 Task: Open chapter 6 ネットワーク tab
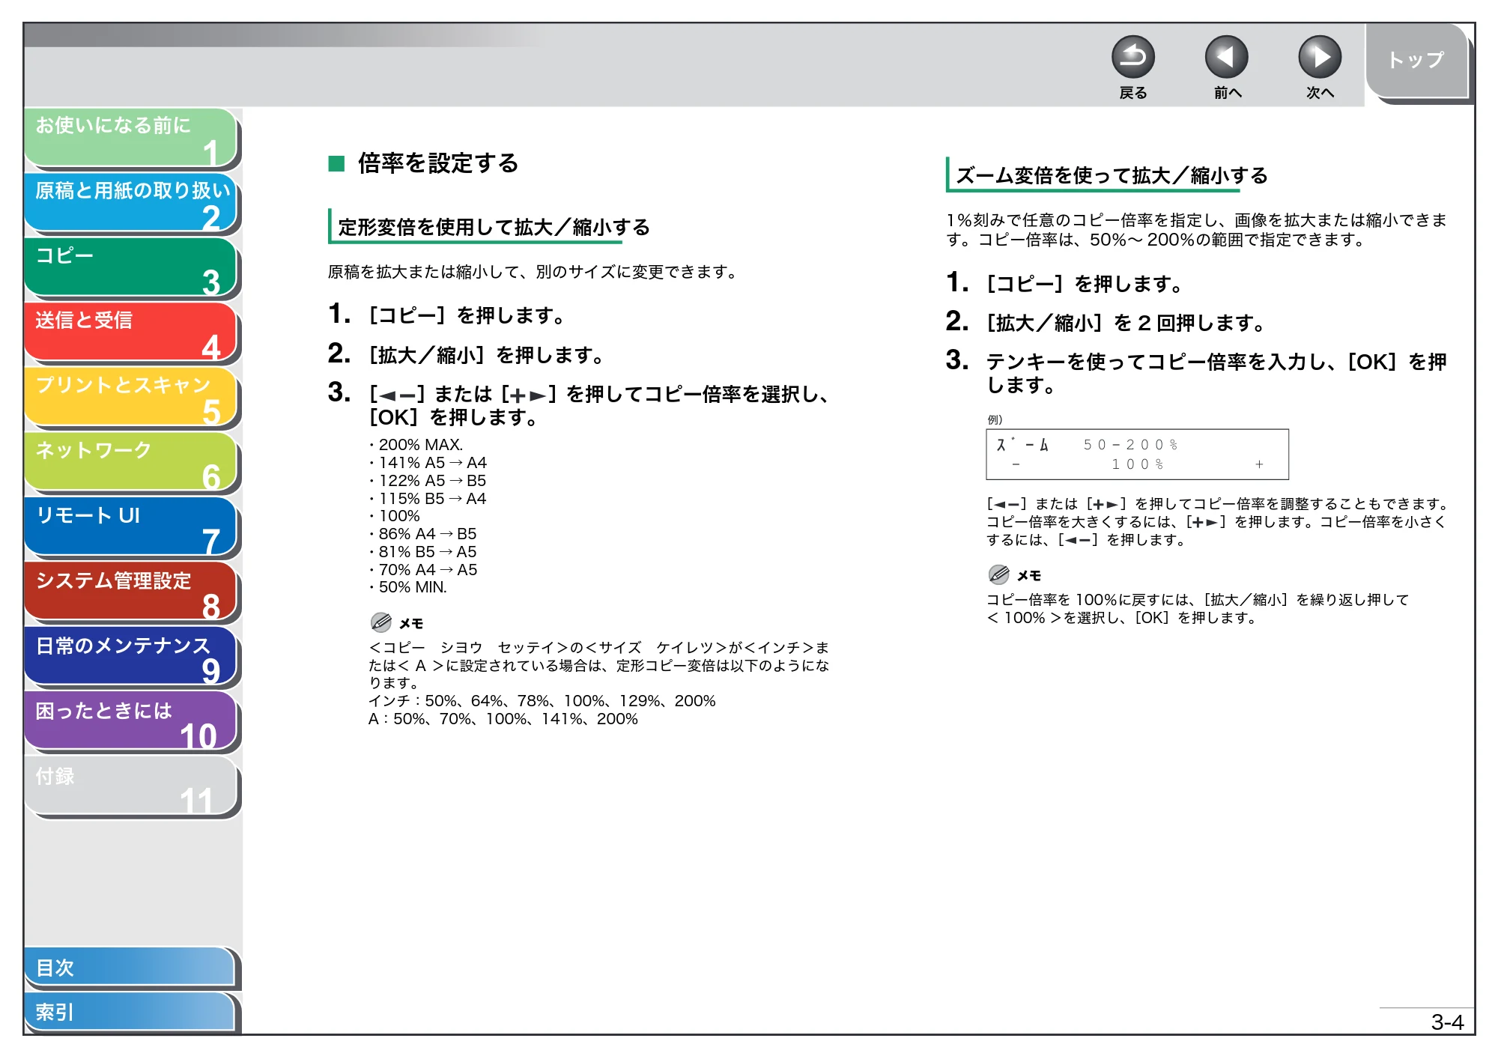click(131, 462)
